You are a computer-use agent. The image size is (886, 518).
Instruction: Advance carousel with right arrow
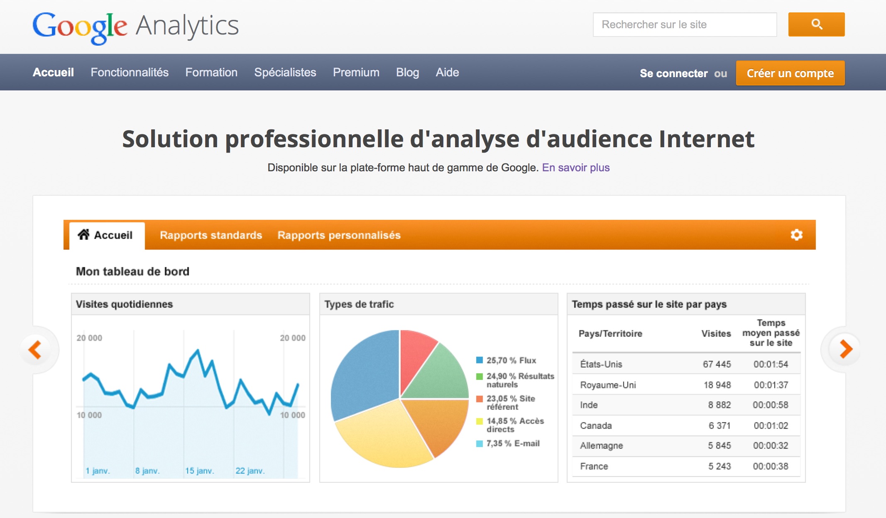point(845,349)
